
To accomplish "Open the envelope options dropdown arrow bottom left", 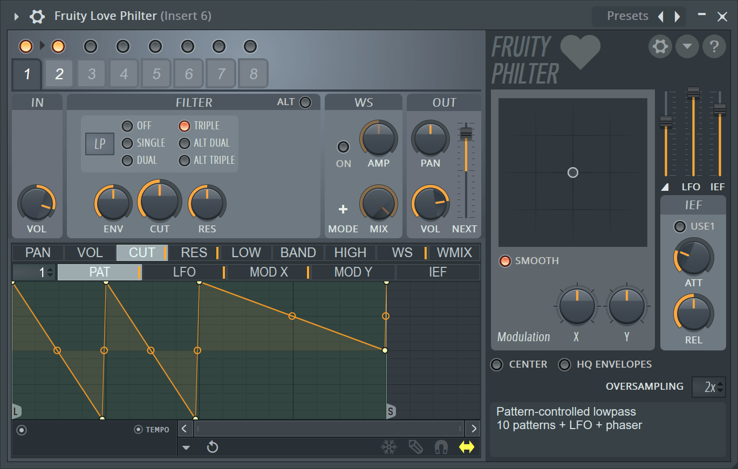I will [x=186, y=447].
